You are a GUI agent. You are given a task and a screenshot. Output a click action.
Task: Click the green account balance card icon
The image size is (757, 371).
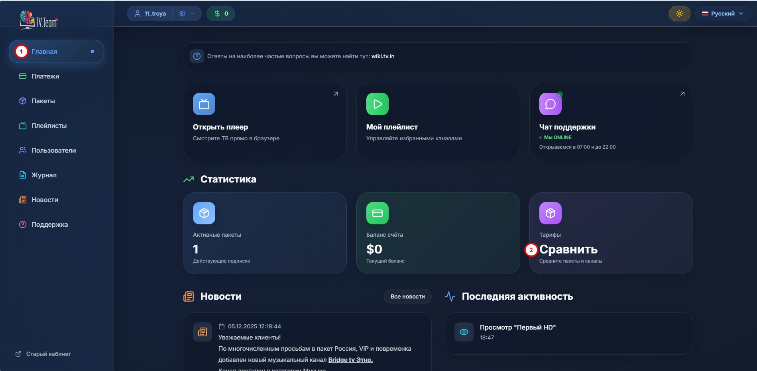click(377, 213)
